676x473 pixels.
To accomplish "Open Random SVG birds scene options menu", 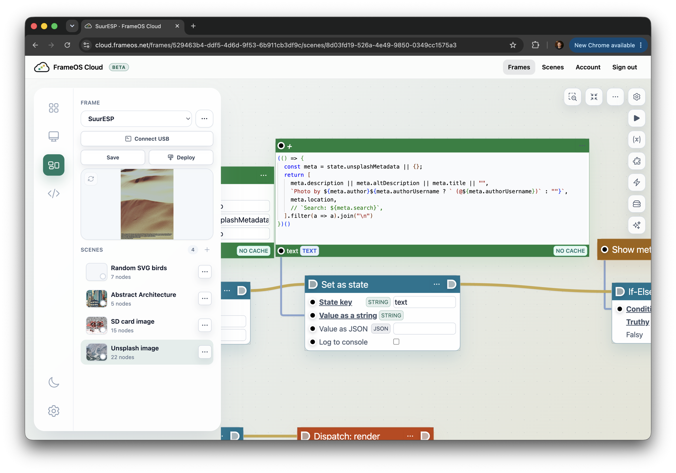I will tap(205, 272).
